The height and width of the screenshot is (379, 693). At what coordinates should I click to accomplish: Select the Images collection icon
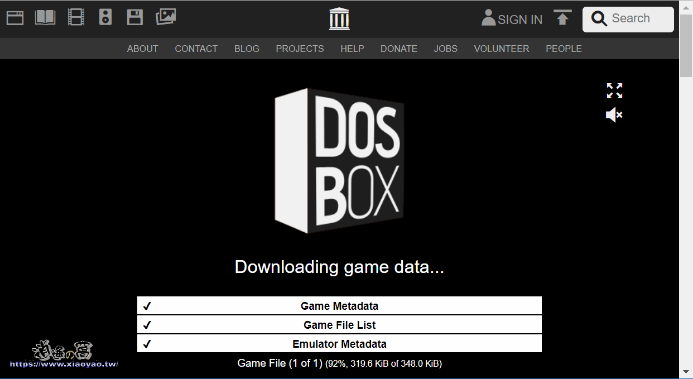[166, 17]
